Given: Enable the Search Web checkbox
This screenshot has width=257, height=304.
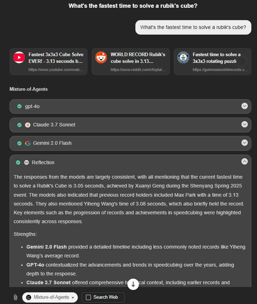Looking at the screenshot, I should [x=88, y=297].
